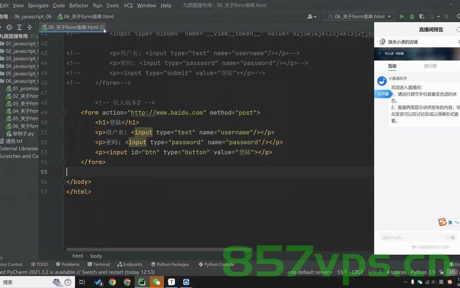This screenshot has height=288, width=460.
Task: Open the Navigate menu
Action: (x=38, y=6)
